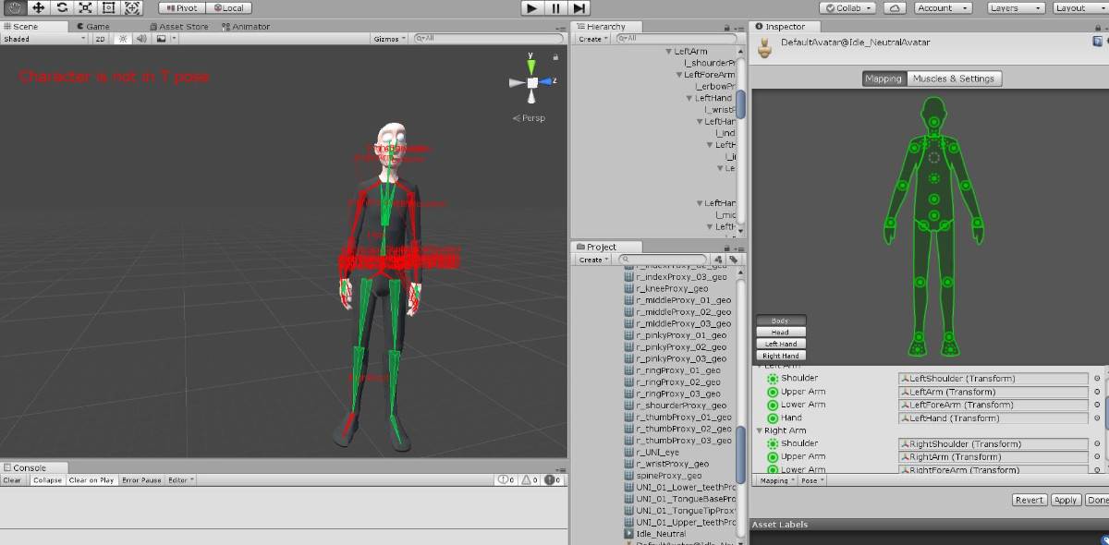Click the avatar asset icon in Inspector
The height and width of the screenshot is (545, 1109).
[x=764, y=47]
